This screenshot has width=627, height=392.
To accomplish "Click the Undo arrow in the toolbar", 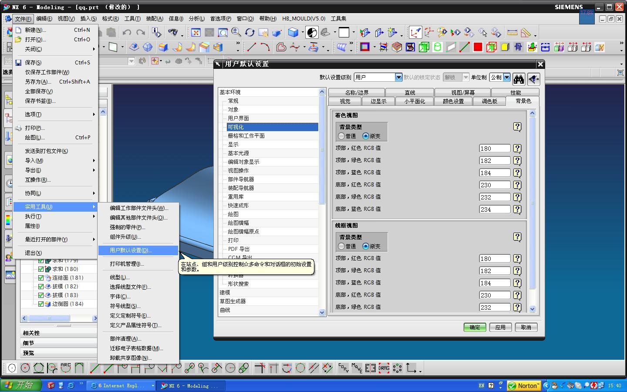I will [127, 32].
